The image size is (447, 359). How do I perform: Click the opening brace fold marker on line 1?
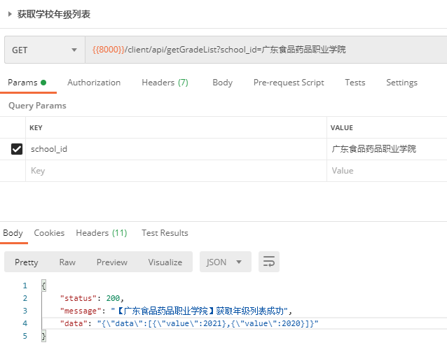43,286
